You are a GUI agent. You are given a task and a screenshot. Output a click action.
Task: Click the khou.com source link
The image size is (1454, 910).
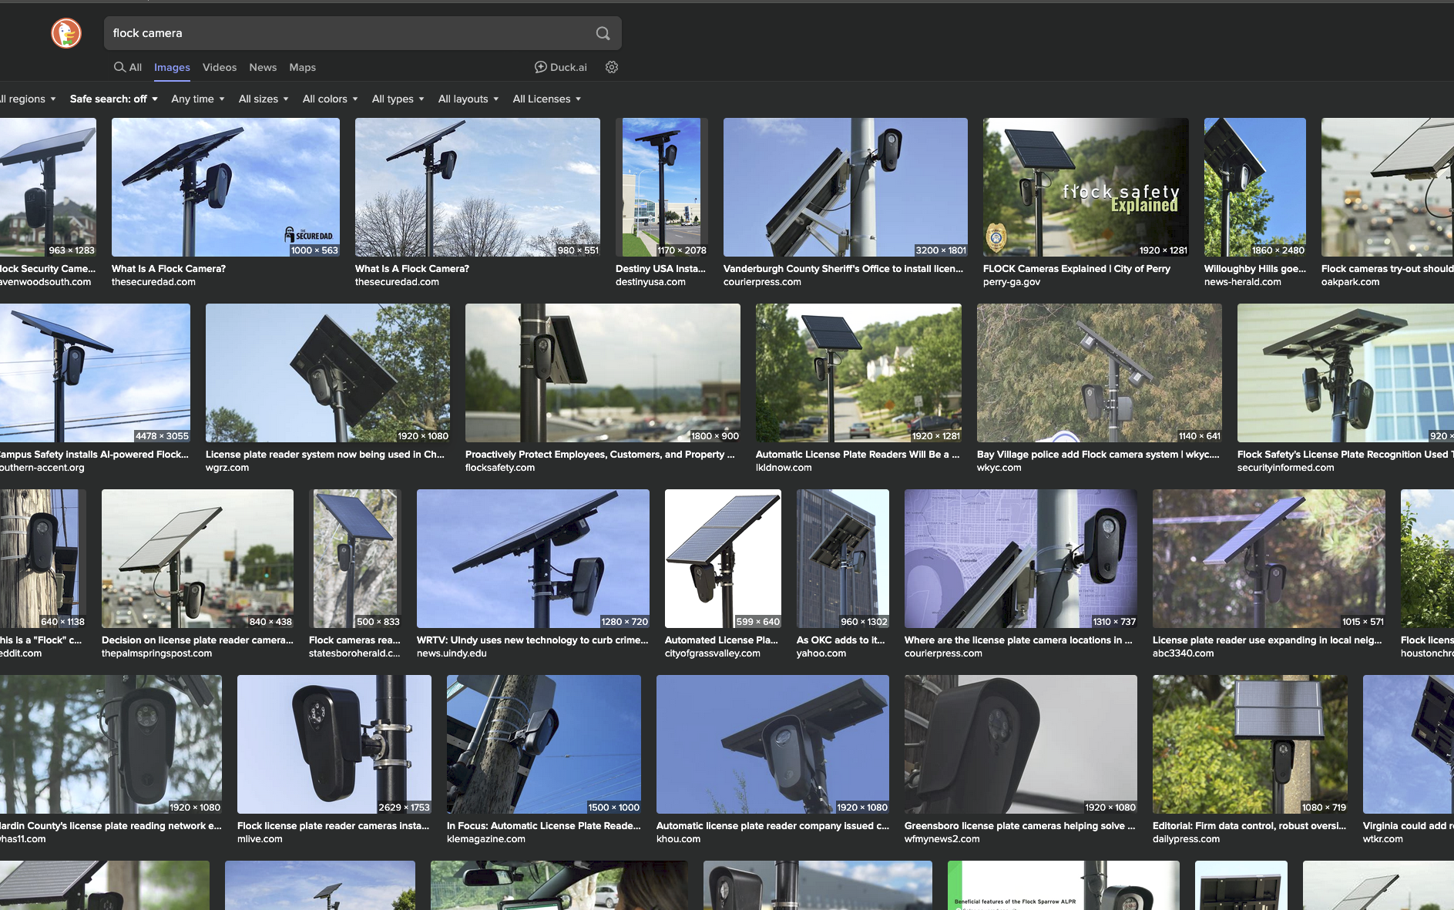click(x=678, y=839)
